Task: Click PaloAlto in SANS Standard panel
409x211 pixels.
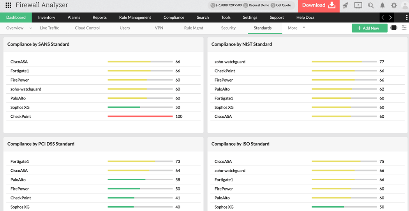Action: [18, 98]
